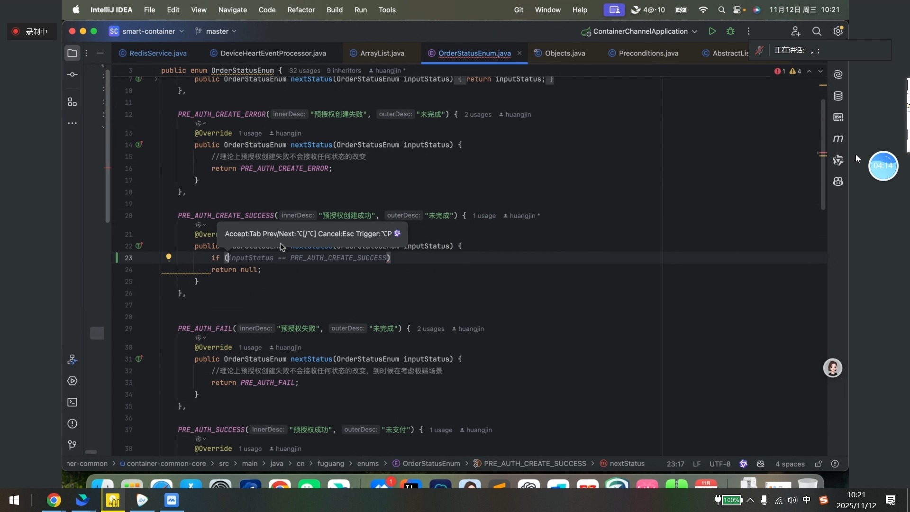Click the collapsed method fold arrow near line 7
910x512 pixels.
click(x=156, y=79)
